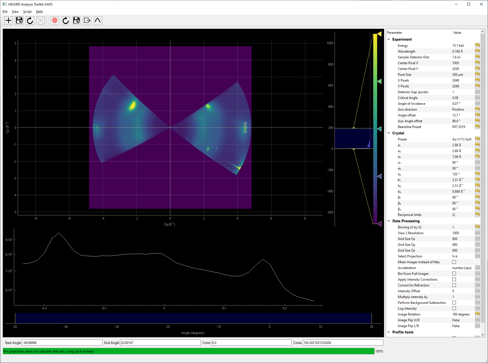Click the yellow top colorbar tick marker
The height and width of the screenshot is (363, 488).
tap(379, 34)
